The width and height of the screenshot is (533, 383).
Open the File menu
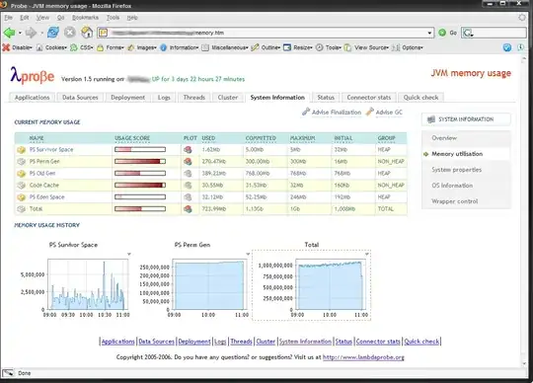pos(8,18)
